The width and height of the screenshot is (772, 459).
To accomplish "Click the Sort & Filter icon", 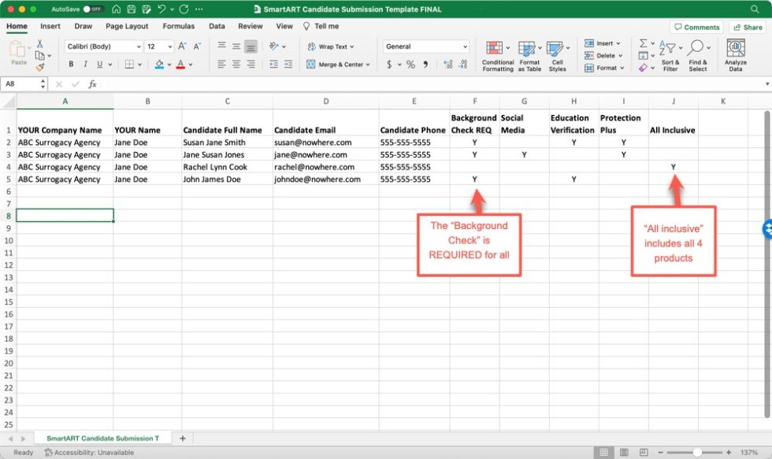I will (670, 56).
